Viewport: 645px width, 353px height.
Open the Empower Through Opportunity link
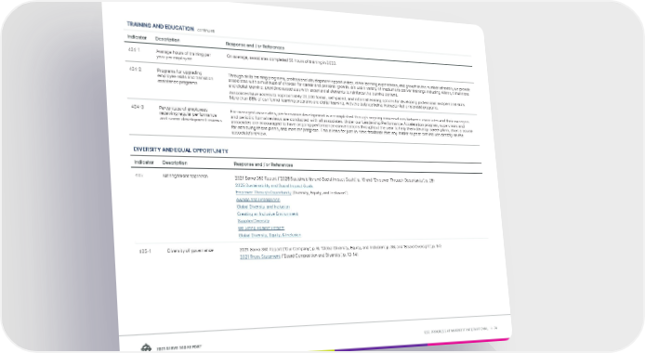pos(263,192)
